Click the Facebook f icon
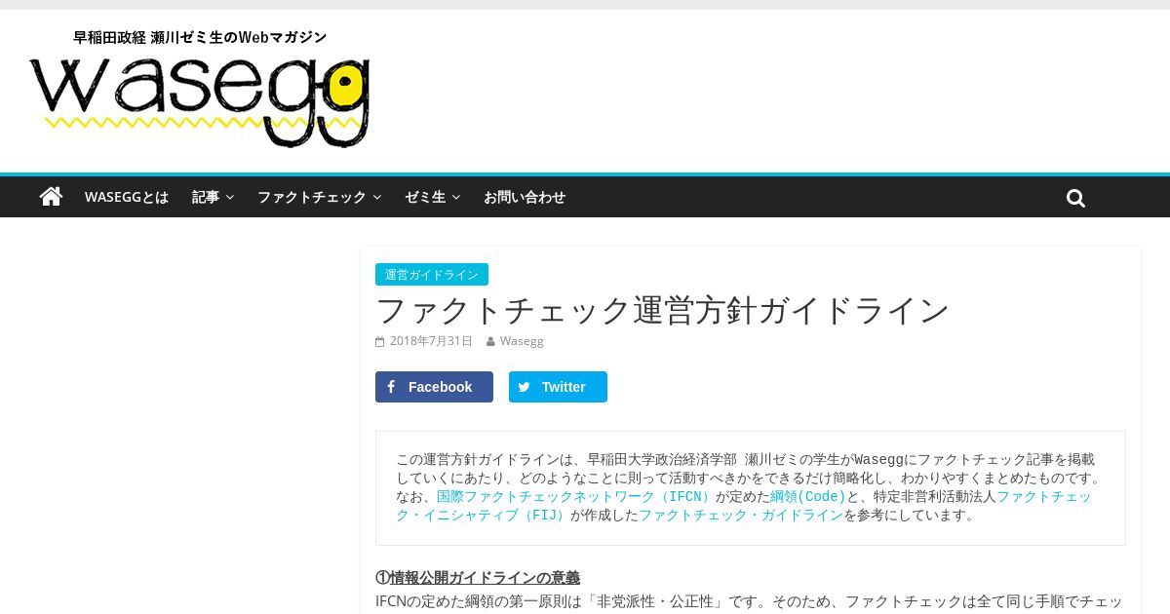 tap(391, 387)
